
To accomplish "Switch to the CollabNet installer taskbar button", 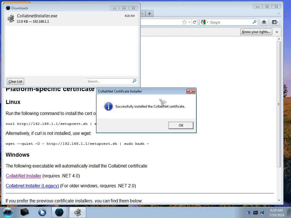I will pos(78,212).
